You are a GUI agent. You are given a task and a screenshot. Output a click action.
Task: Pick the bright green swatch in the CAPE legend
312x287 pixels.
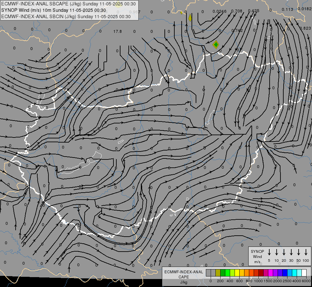click(x=228, y=273)
